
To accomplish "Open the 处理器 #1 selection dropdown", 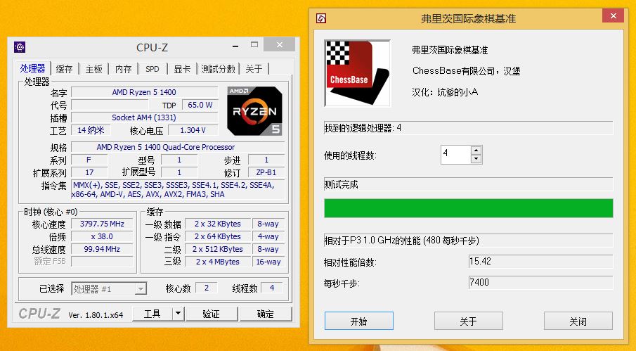I will tap(141, 289).
